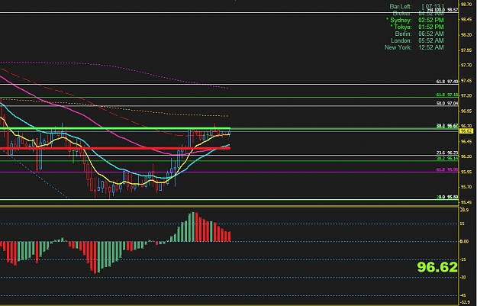Screen dimensions: 477x306
Task: Click the 97.45 price axis label
Action: (466, 81)
